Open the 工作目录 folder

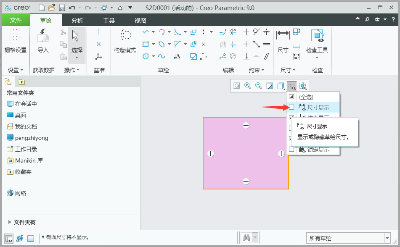pyautogui.click(x=22, y=149)
